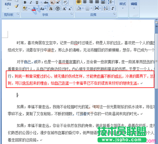
Task: Apply the red font color
Action: [34, 9]
